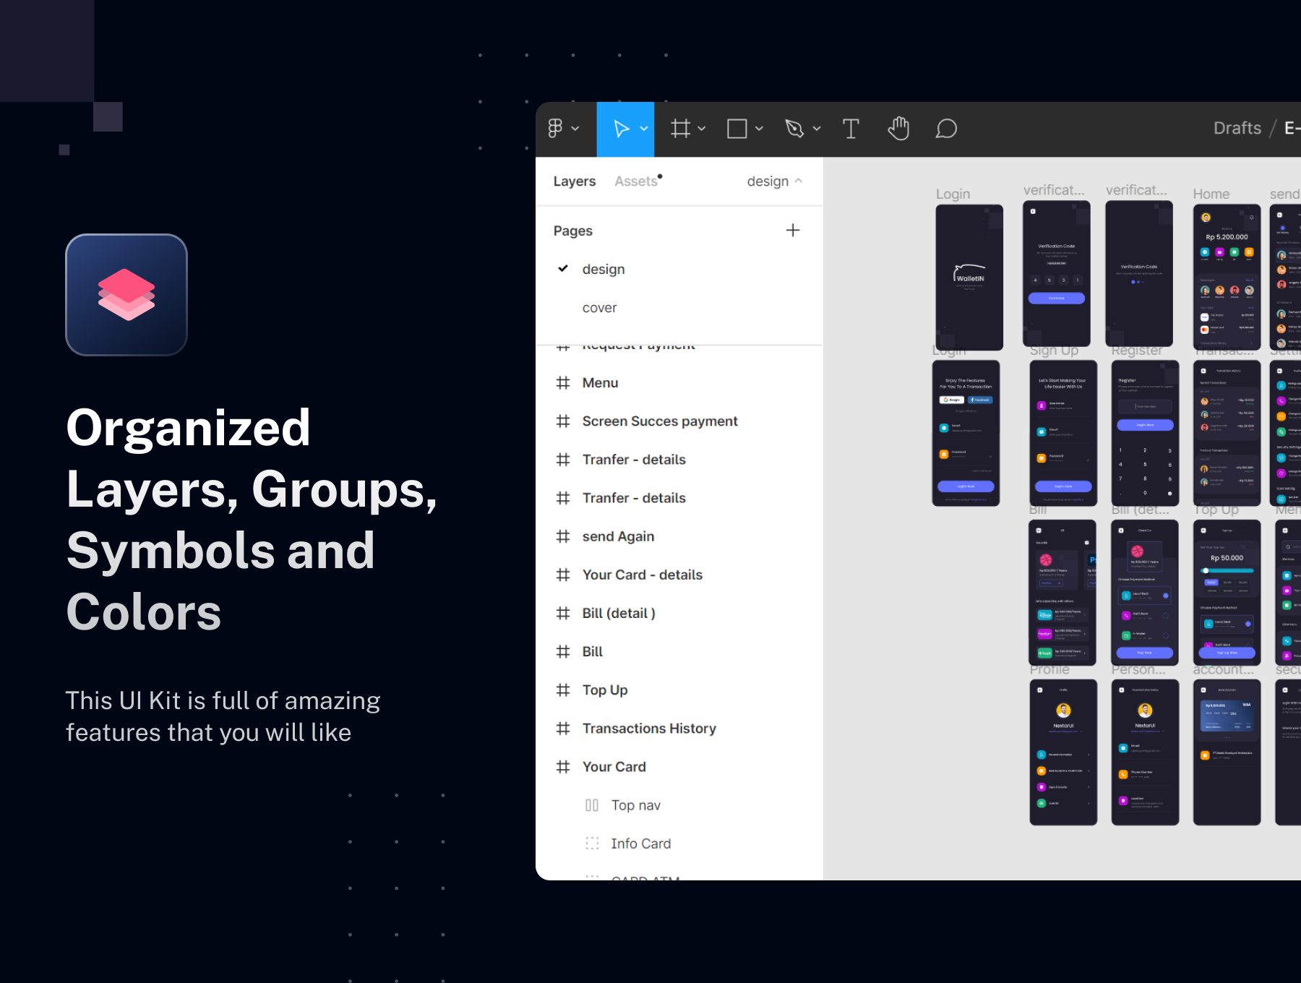The image size is (1301, 983).
Task: Select the Transactions History frame layer
Action: click(648, 729)
